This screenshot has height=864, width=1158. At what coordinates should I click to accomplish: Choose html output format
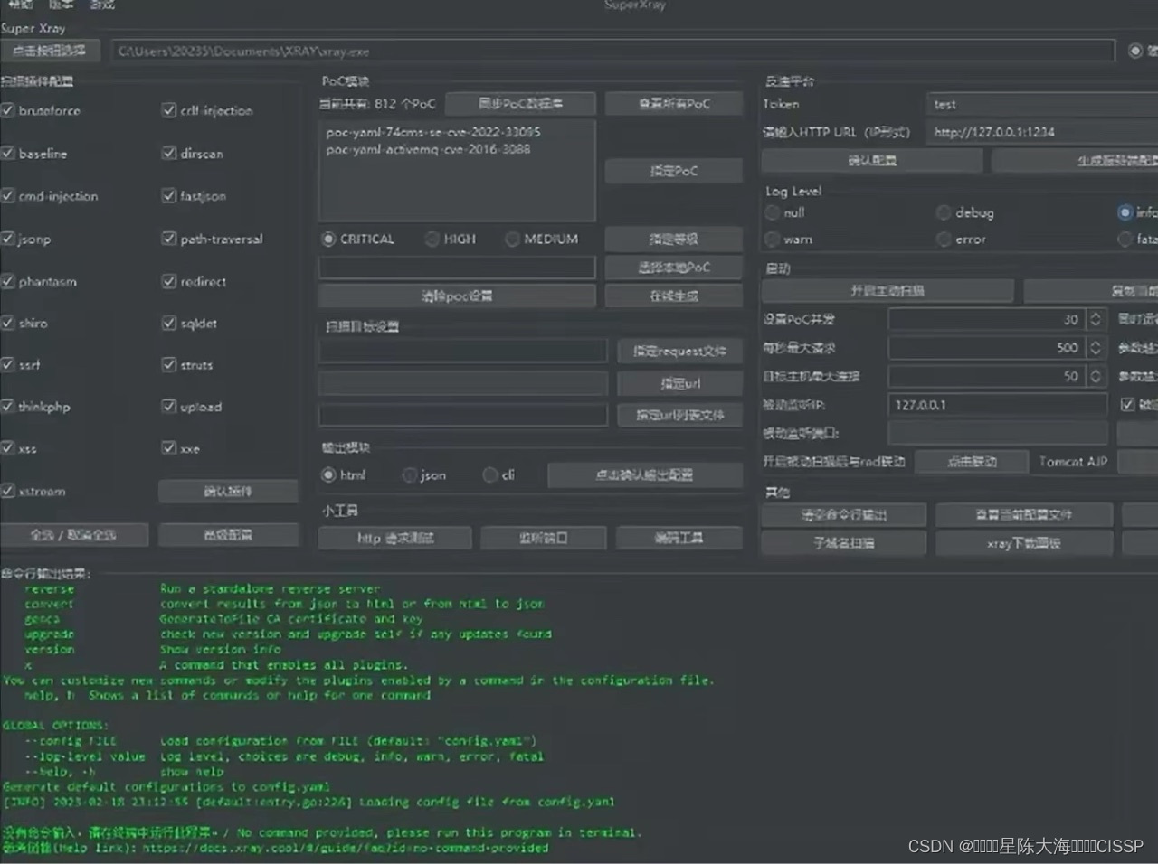click(x=328, y=474)
